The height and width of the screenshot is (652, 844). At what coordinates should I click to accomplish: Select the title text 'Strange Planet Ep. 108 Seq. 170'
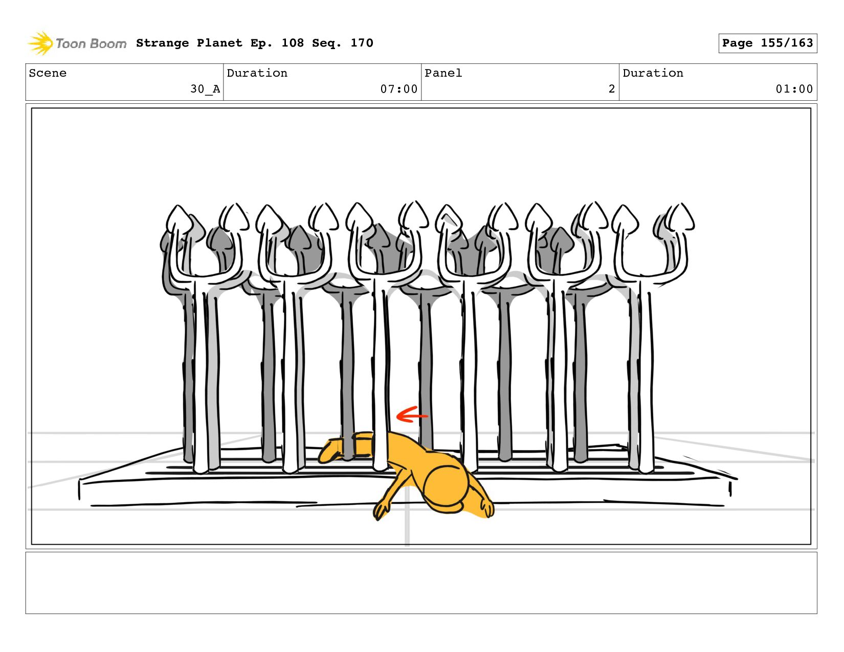point(255,43)
